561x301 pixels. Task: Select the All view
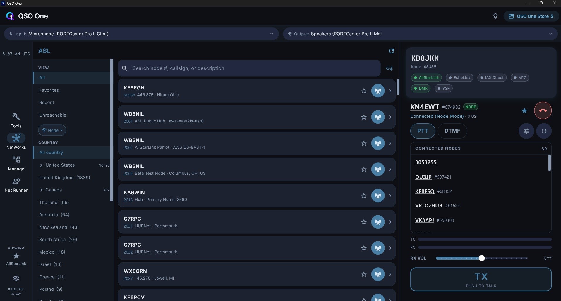click(71, 78)
